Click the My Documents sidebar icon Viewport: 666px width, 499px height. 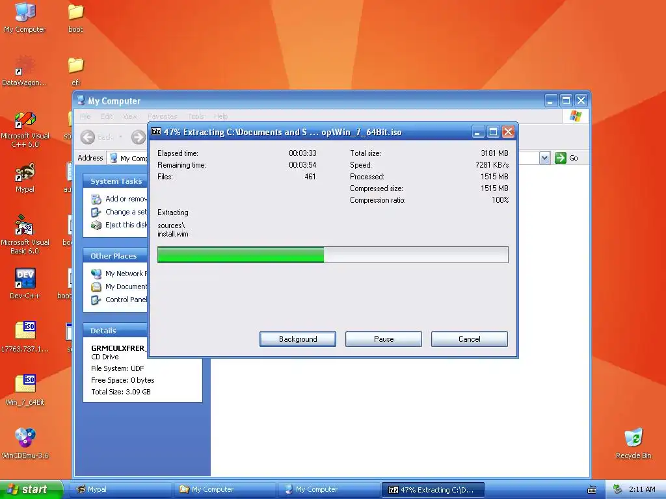click(96, 287)
